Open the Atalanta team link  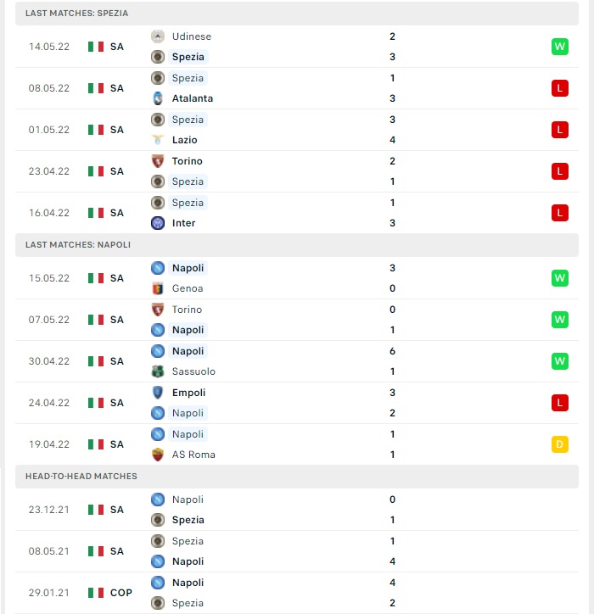point(193,98)
